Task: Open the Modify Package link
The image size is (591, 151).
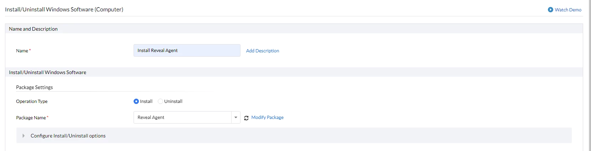Action: click(x=267, y=117)
